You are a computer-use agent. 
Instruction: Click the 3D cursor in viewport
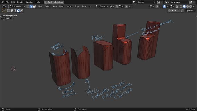pyautogui.click(x=13, y=69)
